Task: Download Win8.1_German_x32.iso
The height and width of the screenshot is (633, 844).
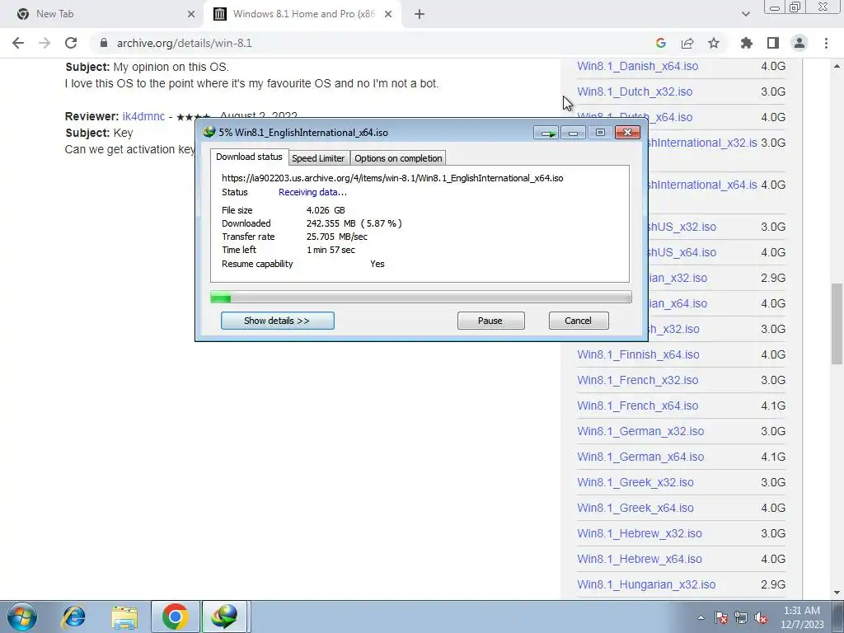Action: [640, 431]
